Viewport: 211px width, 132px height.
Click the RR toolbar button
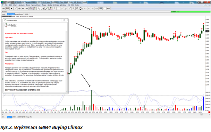[101, 8]
